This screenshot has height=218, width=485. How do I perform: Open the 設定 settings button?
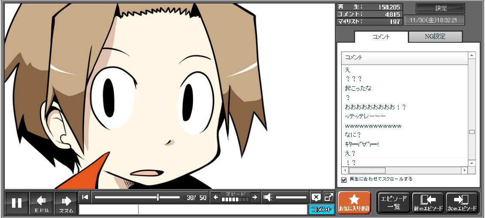[x=440, y=8]
